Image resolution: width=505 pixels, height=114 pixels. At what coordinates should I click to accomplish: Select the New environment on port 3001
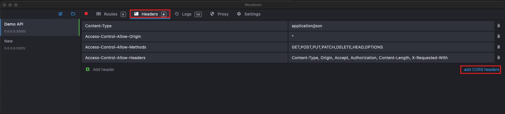click(x=39, y=45)
